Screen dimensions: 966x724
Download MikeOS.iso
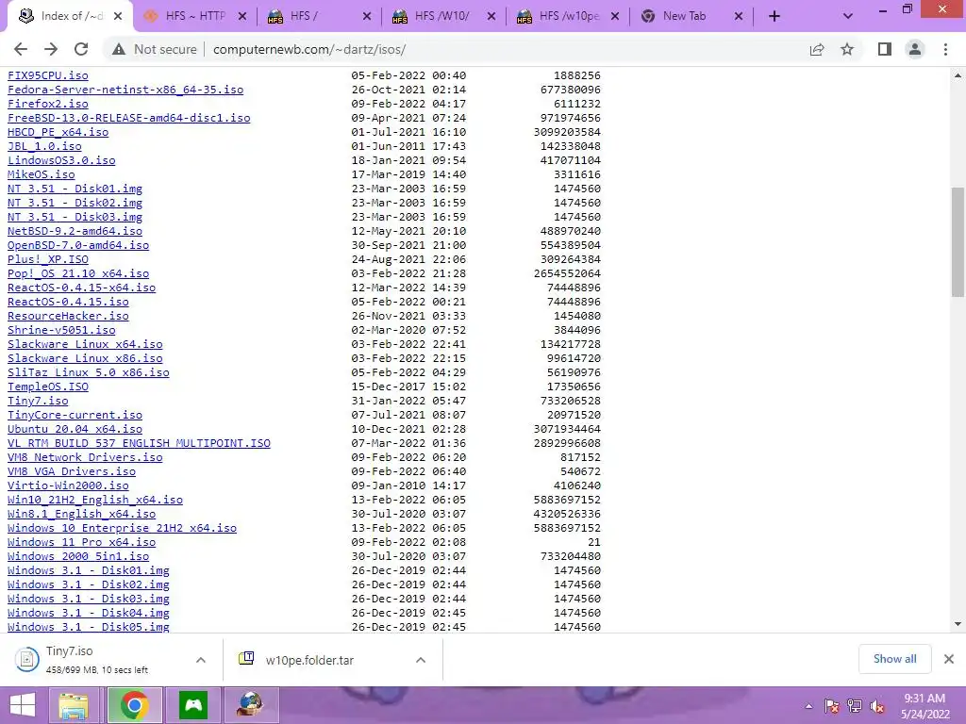(42, 174)
